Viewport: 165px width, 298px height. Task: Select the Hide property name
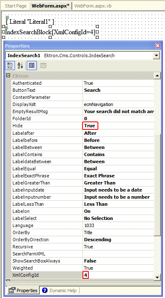(17, 126)
